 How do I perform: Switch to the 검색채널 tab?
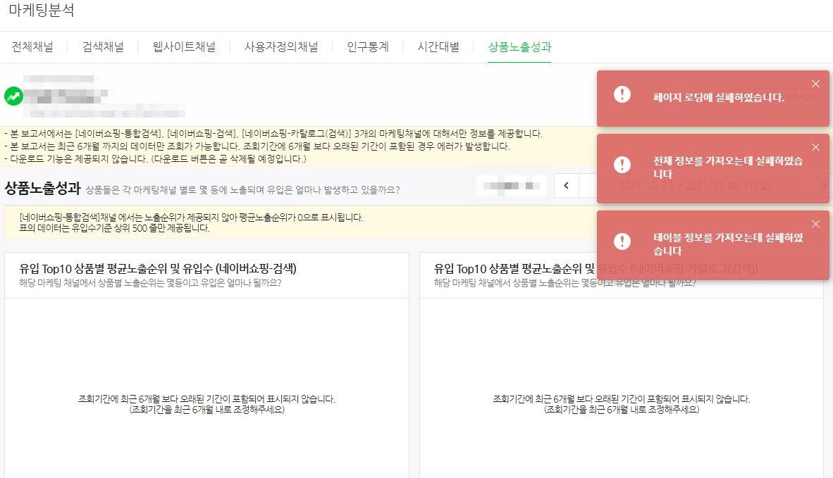click(x=103, y=47)
